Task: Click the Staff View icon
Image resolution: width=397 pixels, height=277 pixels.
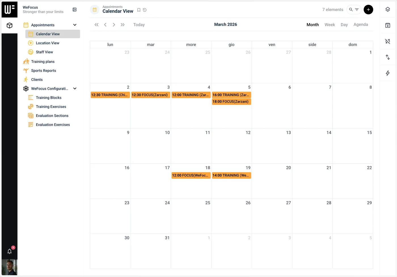Action: click(31, 52)
